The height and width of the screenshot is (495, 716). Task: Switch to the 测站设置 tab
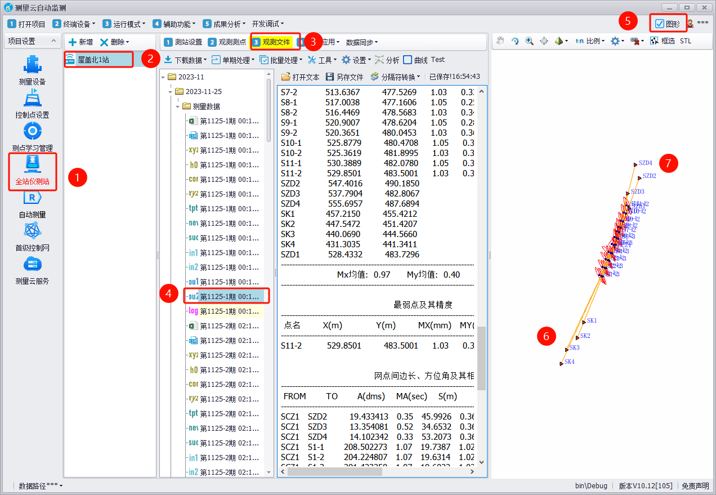[x=183, y=42]
